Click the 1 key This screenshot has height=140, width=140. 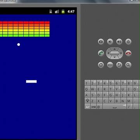coord(87,83)
